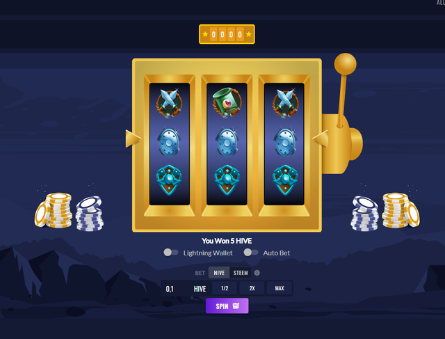
Task: Click the green cannon symbol on middle reel
Action: tap(227, 102)
